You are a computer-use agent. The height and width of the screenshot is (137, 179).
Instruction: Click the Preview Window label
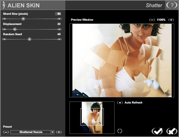82,20
